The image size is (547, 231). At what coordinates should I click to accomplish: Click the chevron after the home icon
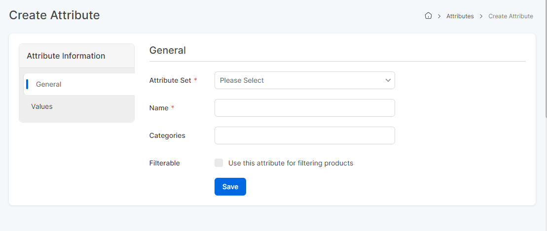439,16
